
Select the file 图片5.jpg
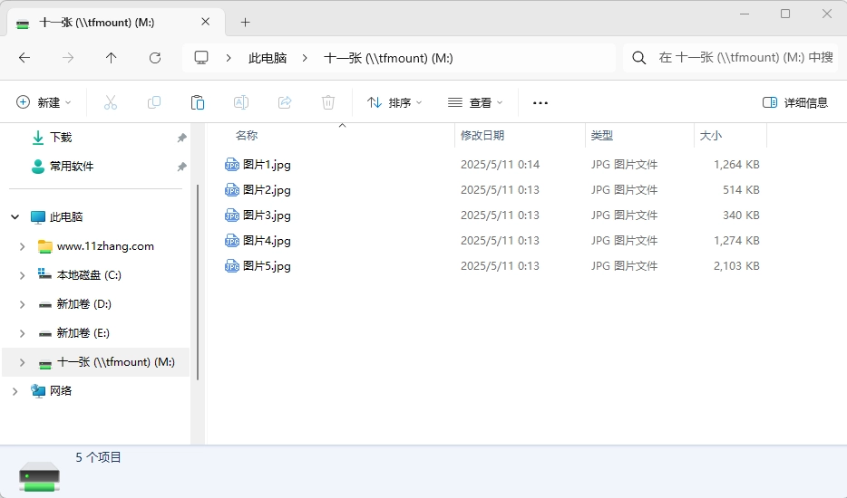[267, 266]
